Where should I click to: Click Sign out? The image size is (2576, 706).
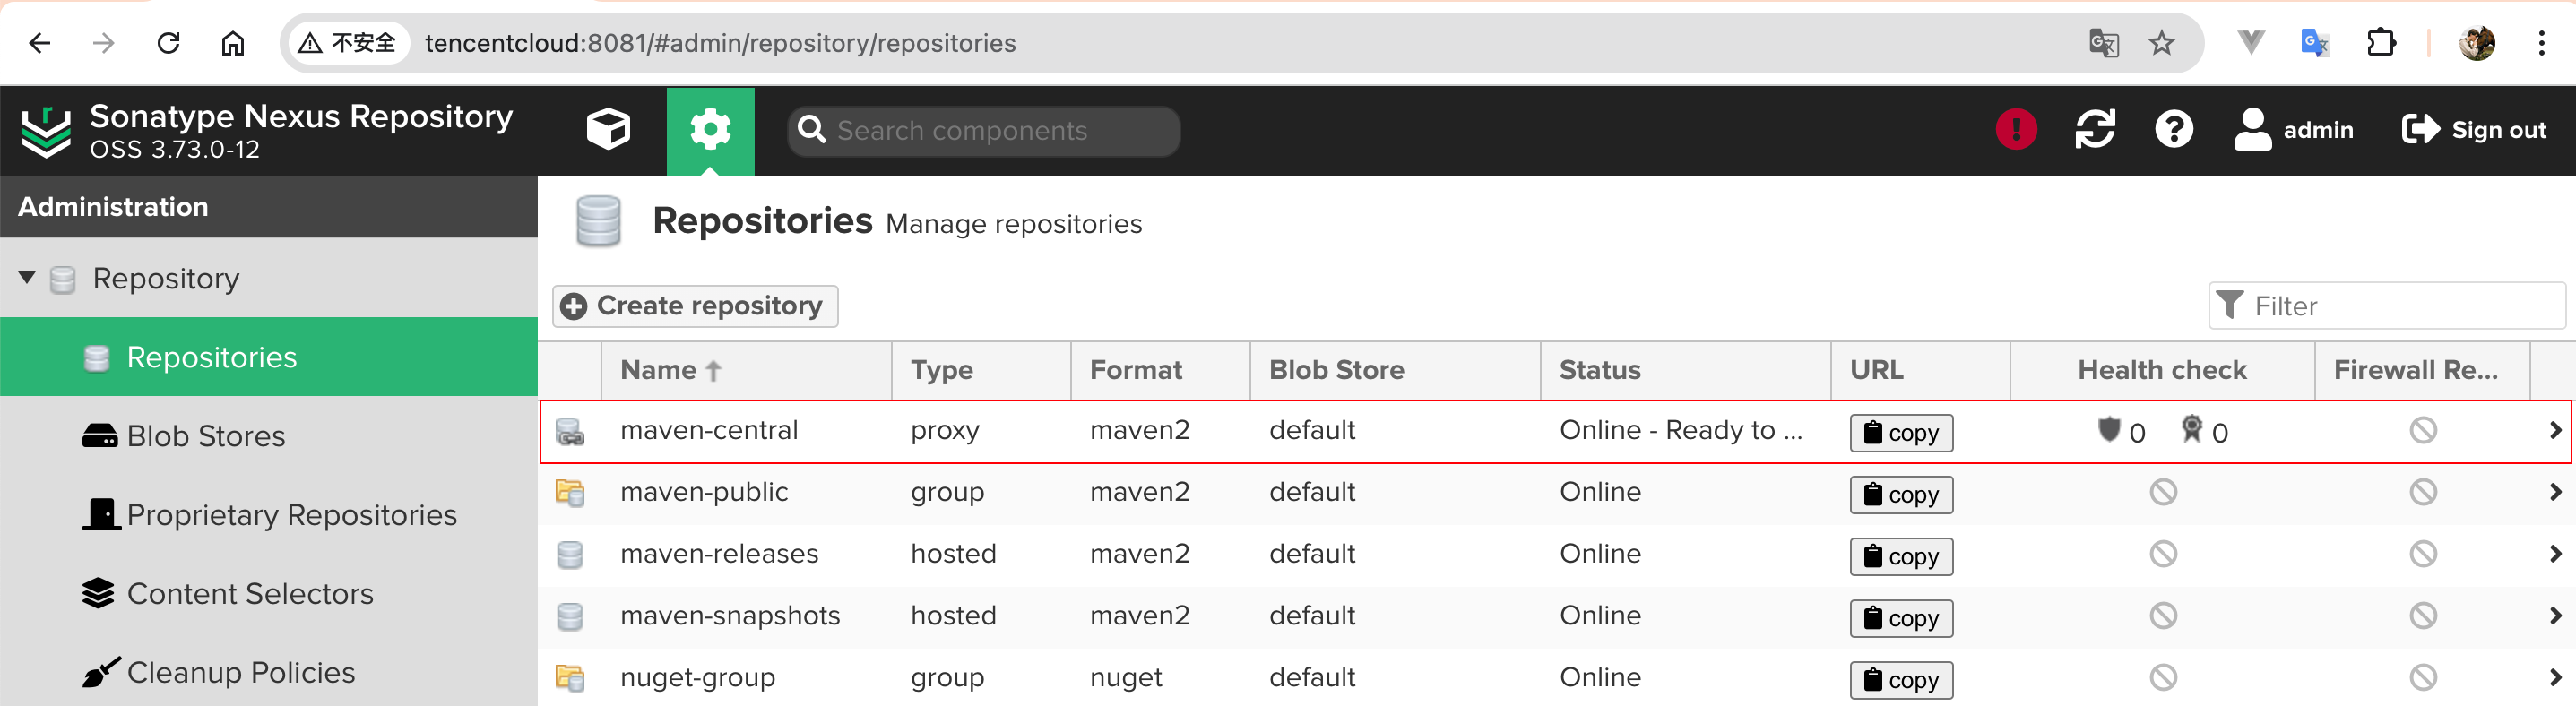pyautogui.click(x=2473, y=130)
